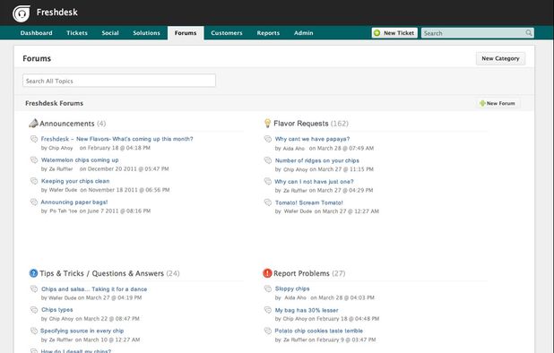Screen dimensions: 554x353
Task: Open topic Keeping your chips clean
Action: [x=75, y=181]
